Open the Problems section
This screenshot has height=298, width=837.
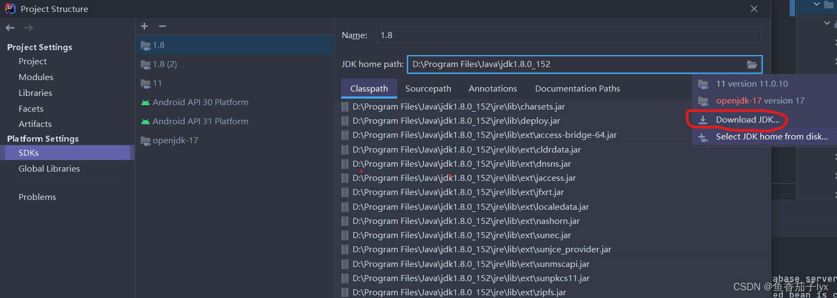point(37,197)
